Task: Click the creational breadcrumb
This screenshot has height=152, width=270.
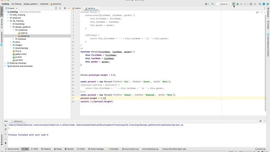Action: 44,4
